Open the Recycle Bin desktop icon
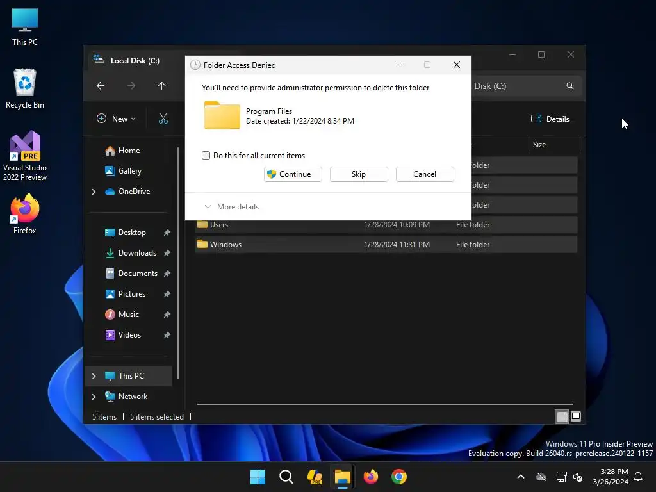The image size is (656, 492). [25, 88]
